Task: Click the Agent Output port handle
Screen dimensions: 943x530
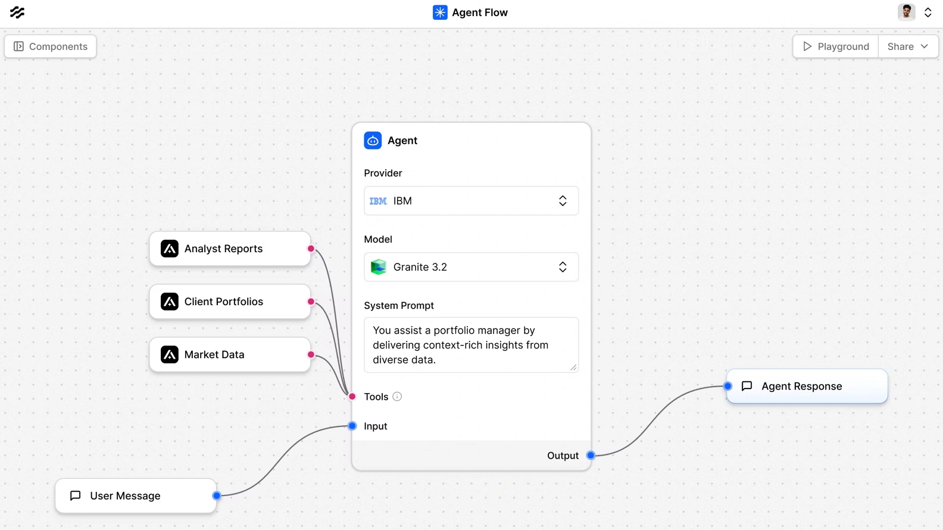Action: (591, 456)
